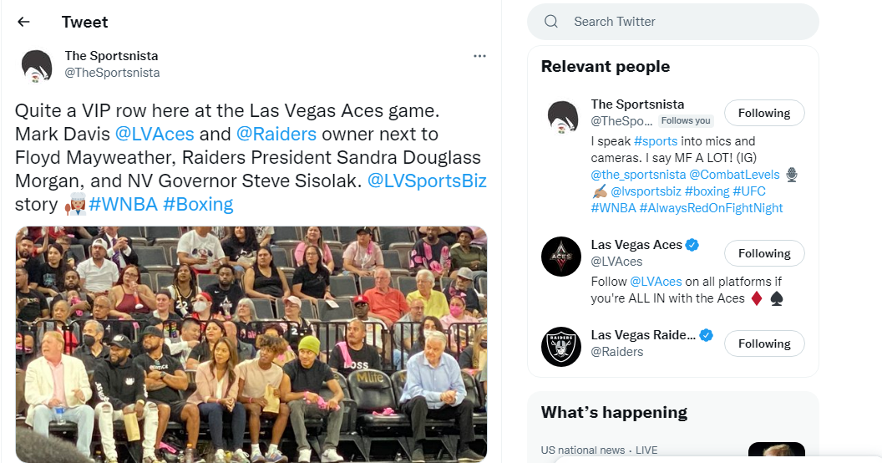Click the back arrow beside Tweet
Viewport: 882px width, 463px height.
pyautogui.click(x=23, y=23)
